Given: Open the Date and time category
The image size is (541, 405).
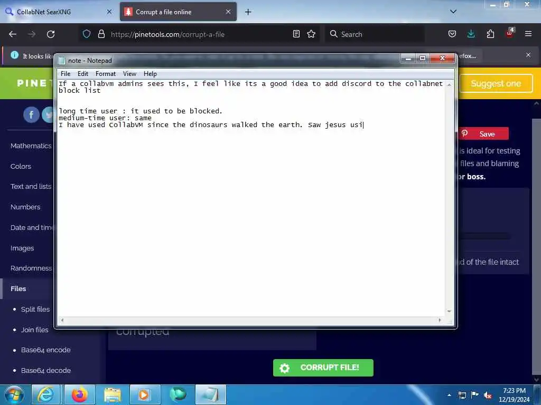Looking at the screenshot, I should point(32,228).
